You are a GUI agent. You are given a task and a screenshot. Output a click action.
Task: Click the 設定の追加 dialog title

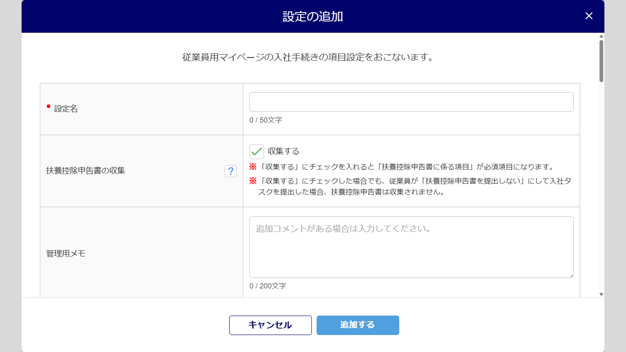(313, 17)
